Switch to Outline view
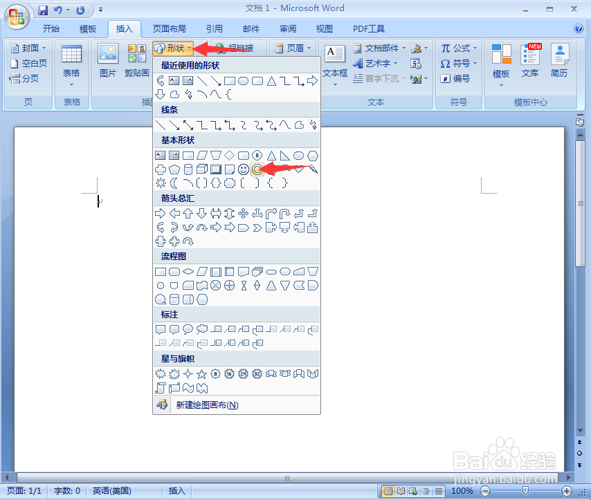591x500 pixels. click(426, 491)
